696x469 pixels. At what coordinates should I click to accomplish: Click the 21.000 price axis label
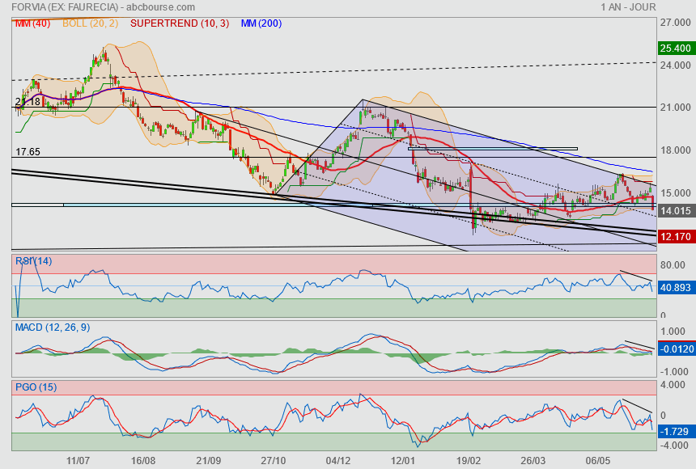[x=675, y=108]
